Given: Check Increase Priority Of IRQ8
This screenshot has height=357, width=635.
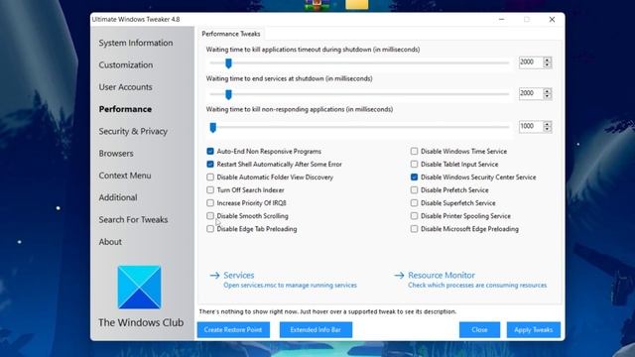Looking at the screenshot, I should tap(210, 202).
